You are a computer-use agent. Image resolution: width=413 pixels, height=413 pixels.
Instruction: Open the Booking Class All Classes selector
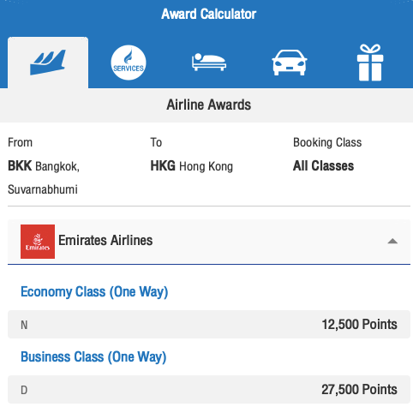(323, 166)
